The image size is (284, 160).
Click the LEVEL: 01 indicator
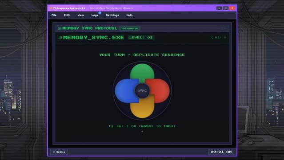coord(141,37)
